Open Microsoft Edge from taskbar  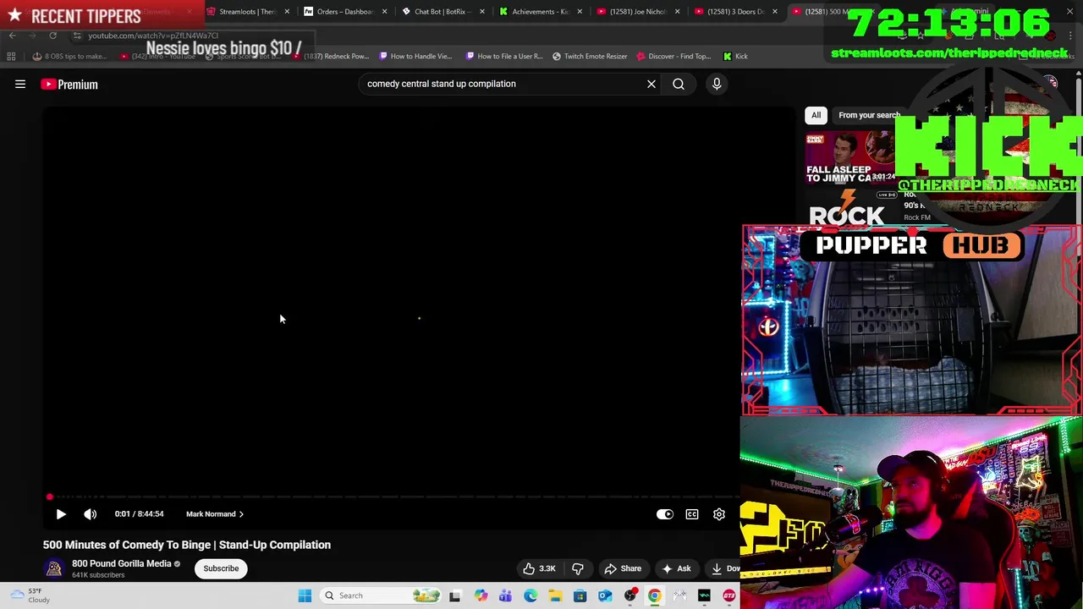coord(531,595)
